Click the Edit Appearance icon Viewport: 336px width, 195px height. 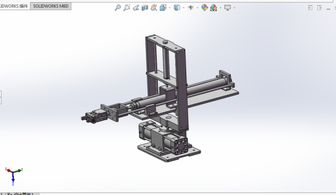point(204,7)
